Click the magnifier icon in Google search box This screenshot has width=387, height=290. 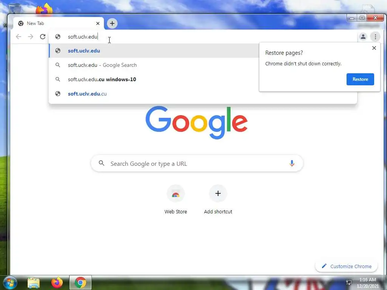tap(101, 163)
